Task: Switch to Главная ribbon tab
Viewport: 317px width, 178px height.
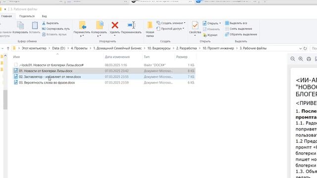Action: click(6, 16)
